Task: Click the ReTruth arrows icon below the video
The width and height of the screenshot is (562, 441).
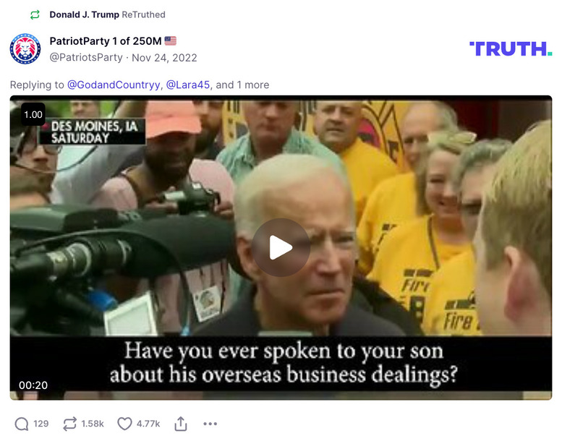Action: (x=70, y=424)
